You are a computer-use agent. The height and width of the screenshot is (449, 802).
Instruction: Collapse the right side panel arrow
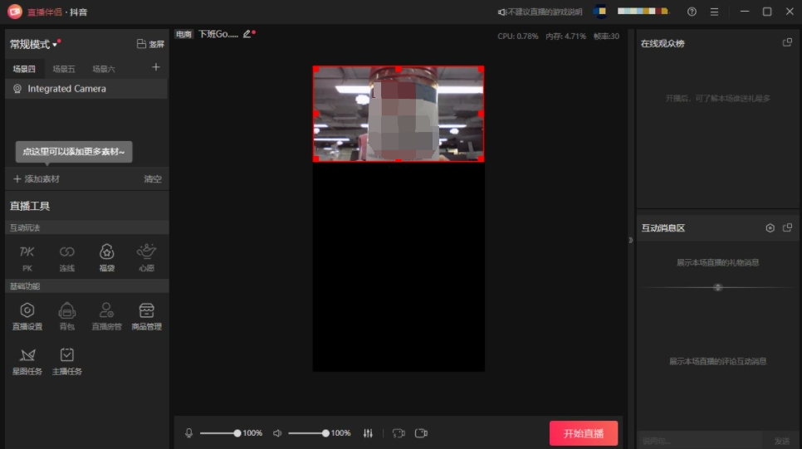click(630, 240)
